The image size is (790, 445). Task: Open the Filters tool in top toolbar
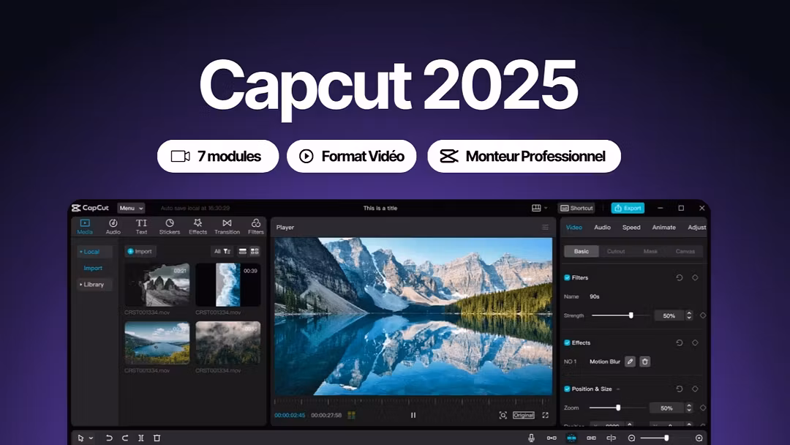click(x=255, y=226)
